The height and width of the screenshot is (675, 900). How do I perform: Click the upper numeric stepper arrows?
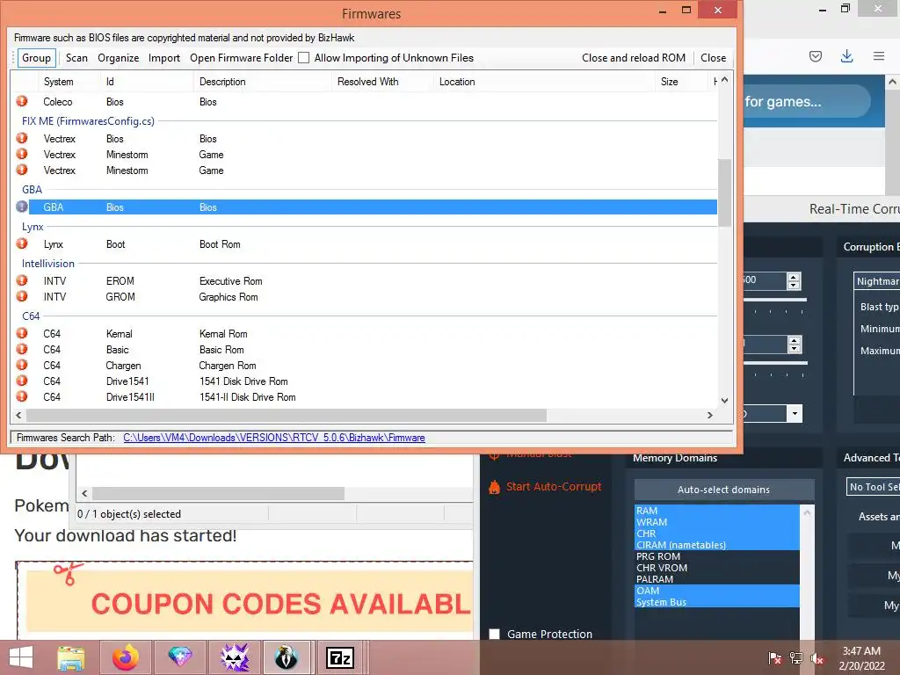pos(794,280)
